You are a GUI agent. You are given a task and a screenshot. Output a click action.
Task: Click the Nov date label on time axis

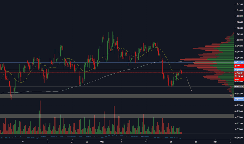click(215, 142)
